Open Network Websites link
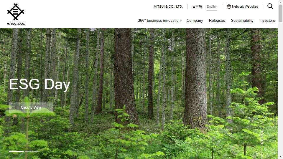Image resolution: width=283 pixels, height=159 pixels. click(245, 6)
